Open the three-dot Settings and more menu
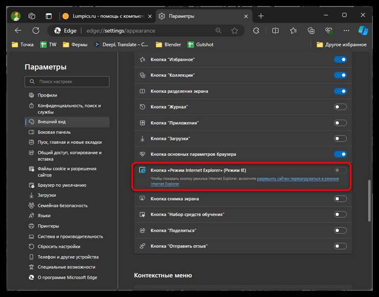Image resolution: width=379 pixels, height=297 pixels. [346, 31]
